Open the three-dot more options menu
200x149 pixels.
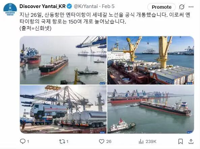coord(191,7)
